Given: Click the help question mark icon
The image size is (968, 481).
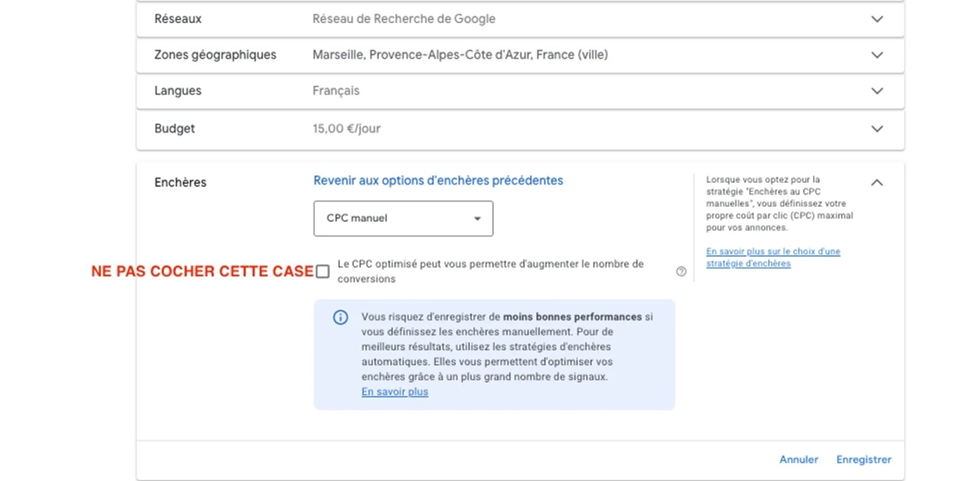Looking at the screenshot, I should coord(681,272).
